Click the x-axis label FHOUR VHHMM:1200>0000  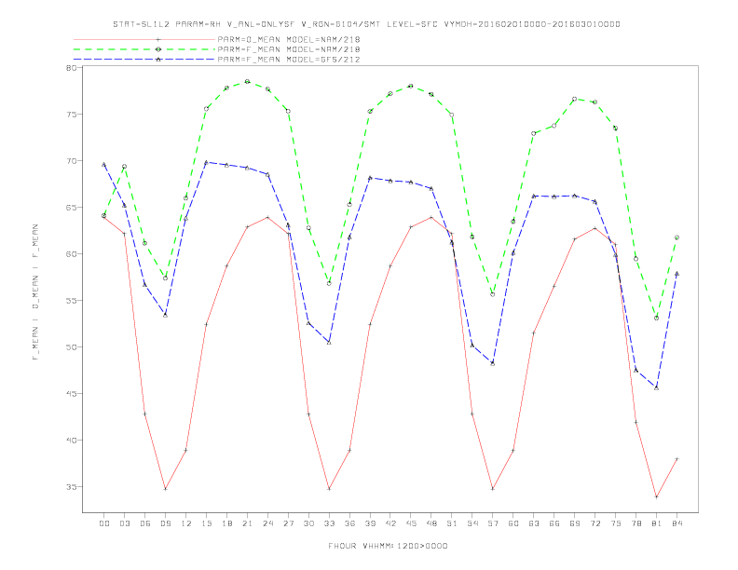point(388,546)
